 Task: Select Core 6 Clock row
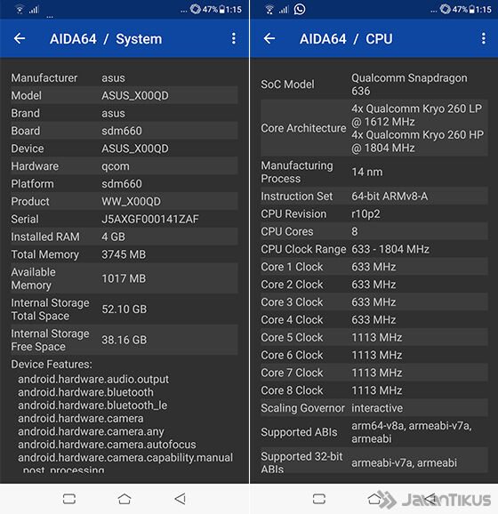coord(374,356)
